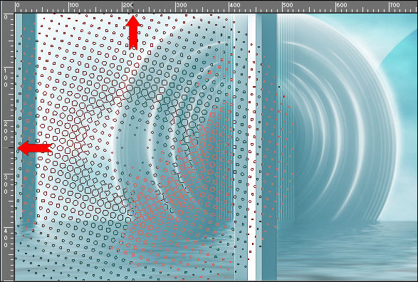The height and width of the screenshot is (282, 418).
Task: Click the 200 mark on vertical ruler
Action: [6, 131]
